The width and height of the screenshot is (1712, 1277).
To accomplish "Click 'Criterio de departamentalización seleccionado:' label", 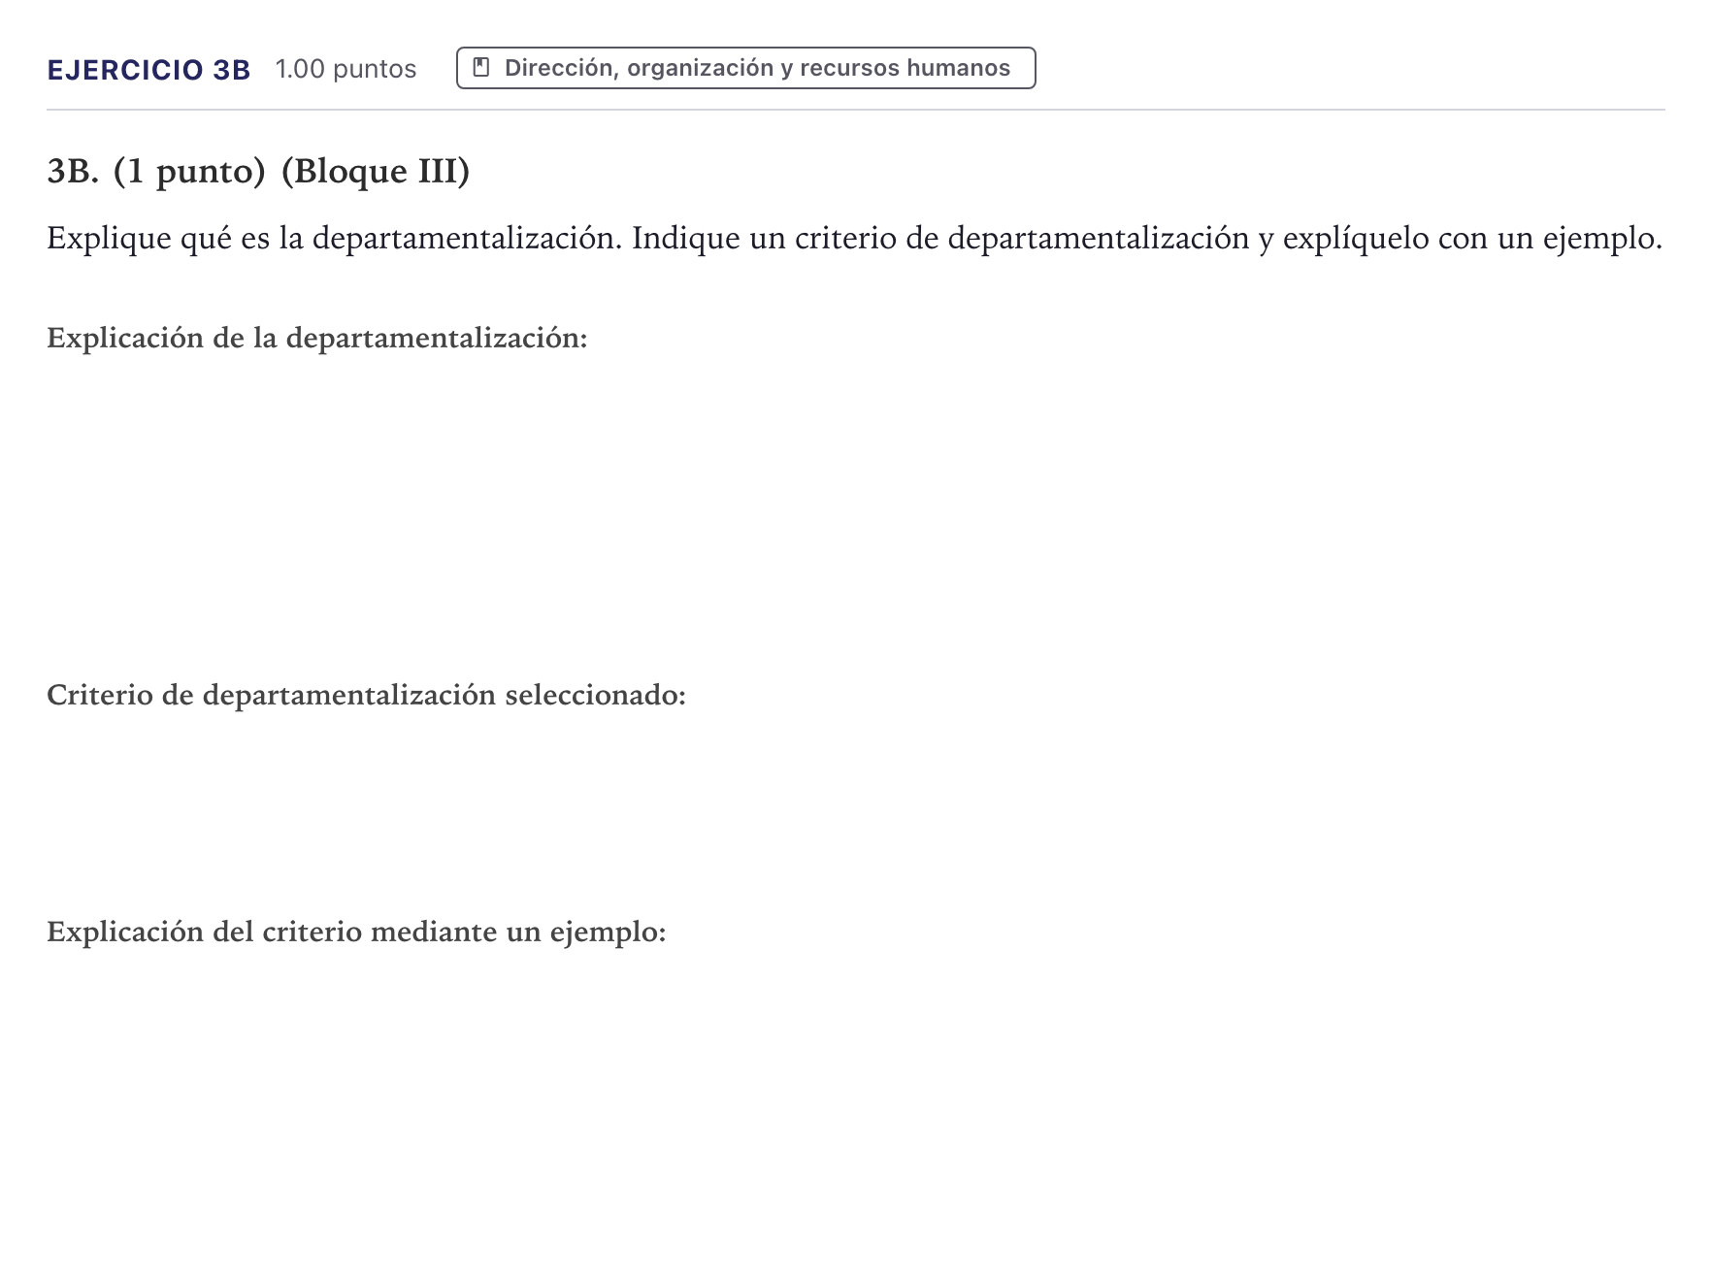I will [366, 695].
